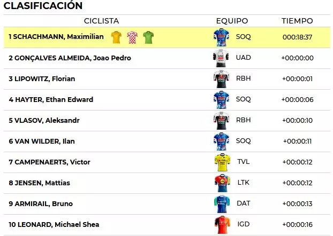333x236 pixels.
Task: Click the IGD team jersey icon
Action: point(221,225)
